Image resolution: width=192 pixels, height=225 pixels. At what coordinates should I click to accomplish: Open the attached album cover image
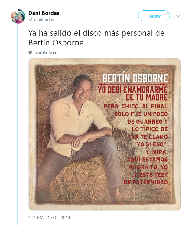coord(104,134)
